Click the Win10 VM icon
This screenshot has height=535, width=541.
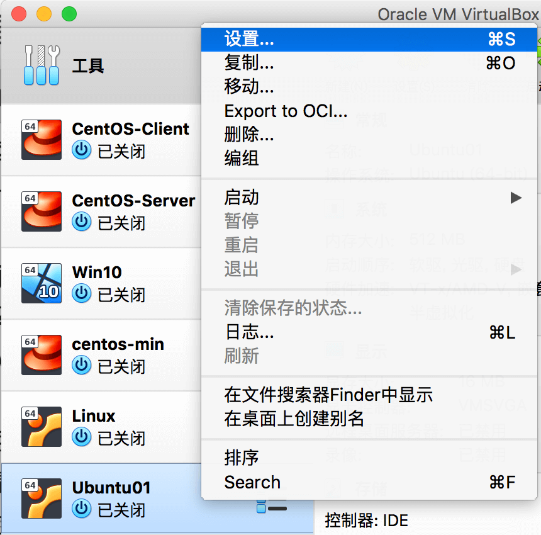tap(42, 283)
